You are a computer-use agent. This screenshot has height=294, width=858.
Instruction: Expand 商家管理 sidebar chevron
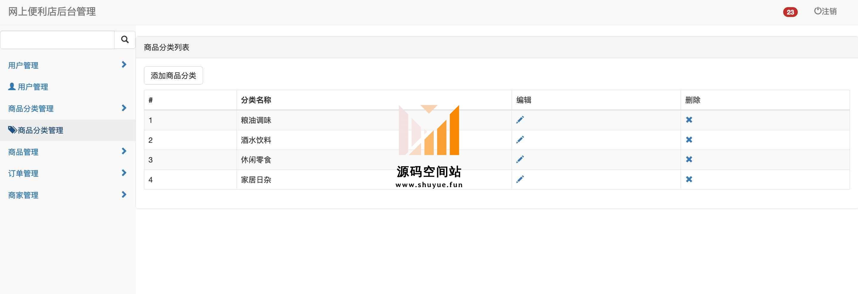click(x=124, y=194)
